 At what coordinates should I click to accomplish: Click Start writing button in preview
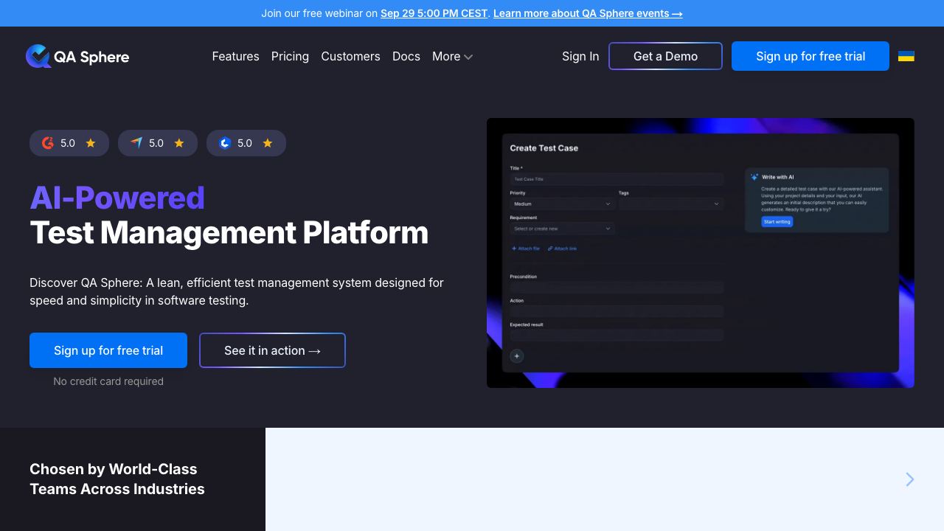coord(777,221)
